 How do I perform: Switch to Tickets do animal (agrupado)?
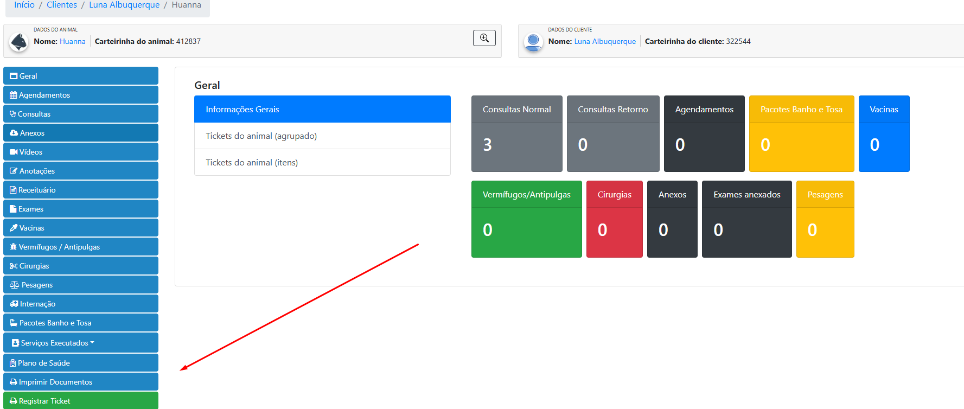pos(322,136)
